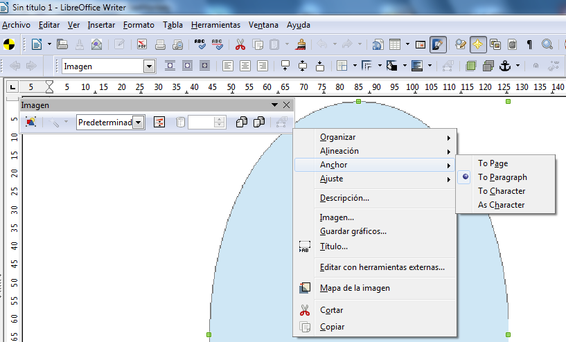Screen dimensions: 566x342
Task: Select the To Character anchor option
Action: [505, 191]
